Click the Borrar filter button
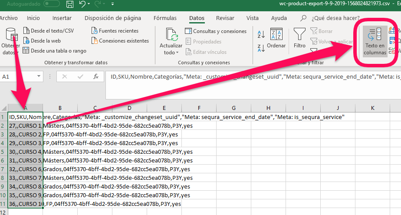This screenshot has height=215, width=401. [x=322, y=31]
